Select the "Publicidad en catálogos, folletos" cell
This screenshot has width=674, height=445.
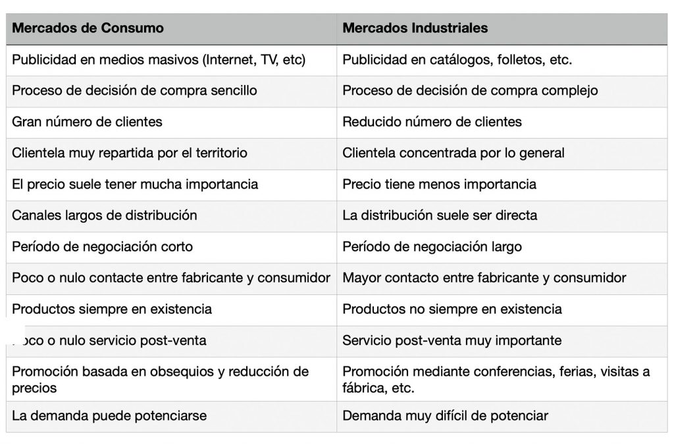(x=457, y=60)
